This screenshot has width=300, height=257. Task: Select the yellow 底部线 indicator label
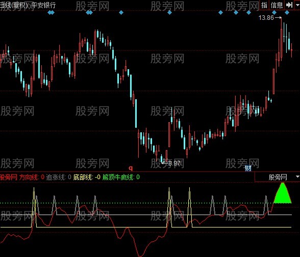pyautogui.click(x=83, y=177)
